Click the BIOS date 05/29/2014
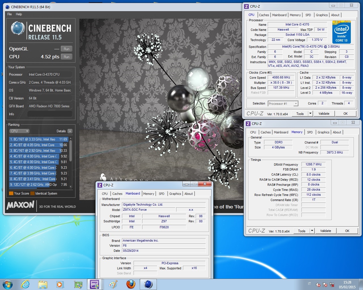This screenshot has width=363, height=290. 164,251
